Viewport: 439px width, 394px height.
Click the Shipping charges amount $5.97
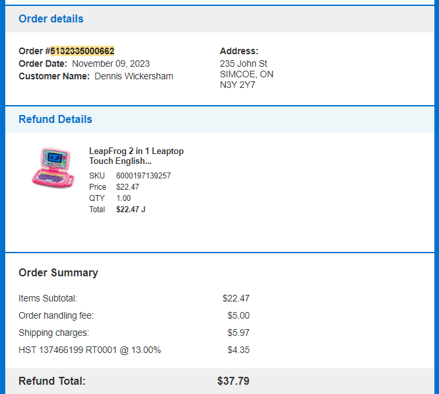pyautogui.click(x=238, y=333)
